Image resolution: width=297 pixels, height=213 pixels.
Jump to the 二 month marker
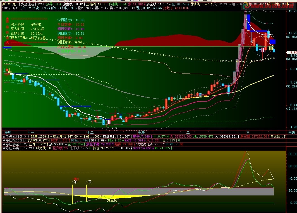pyautogui.click(x=188, y=133)
